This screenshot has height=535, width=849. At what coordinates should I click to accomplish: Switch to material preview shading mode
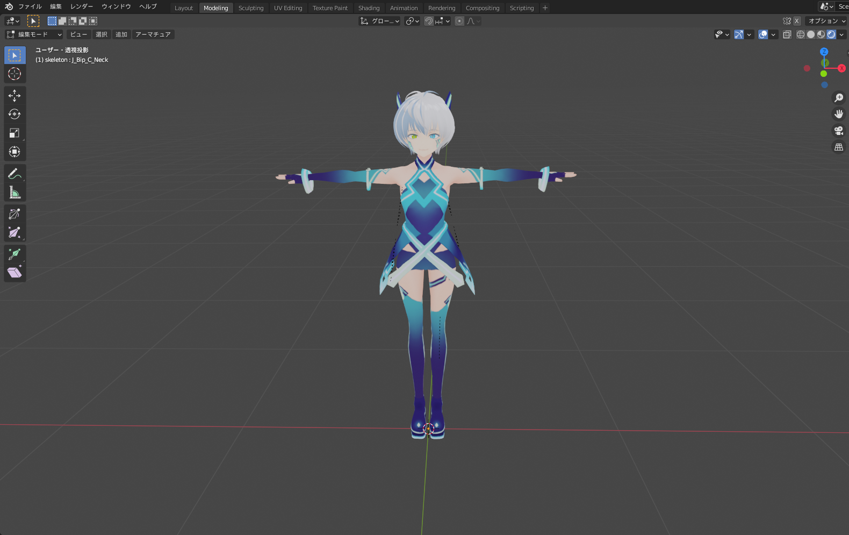(821, 34)
